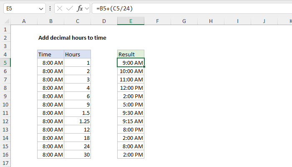Select the result cell 8:00 PM
Viewport: 292px width, 167px height.
(131, 129)
